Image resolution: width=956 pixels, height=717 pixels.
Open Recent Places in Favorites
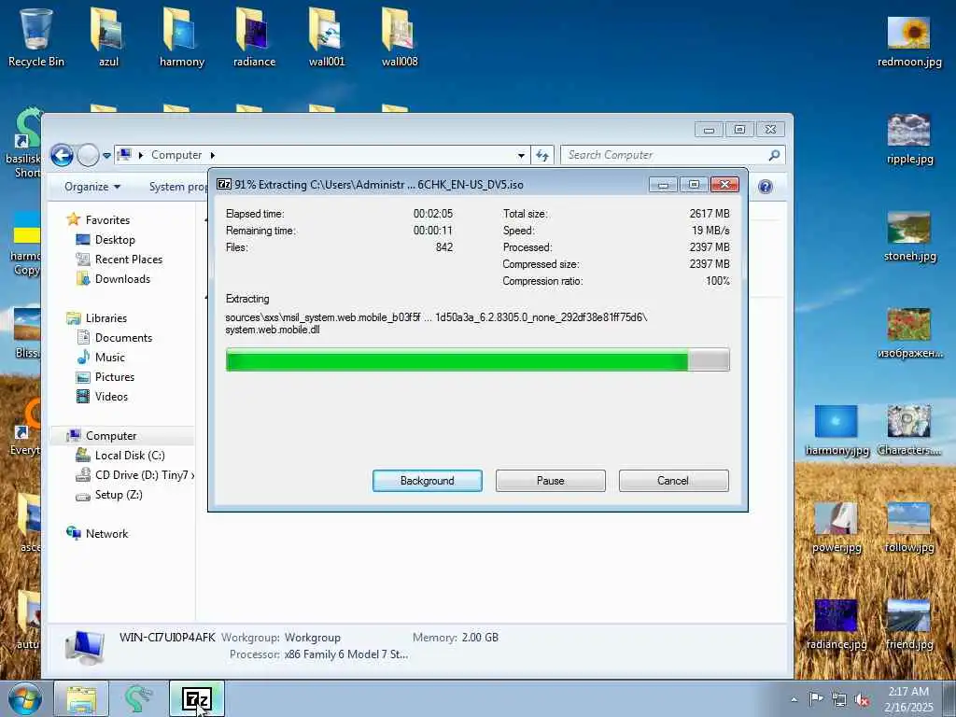tap(129, 260)
